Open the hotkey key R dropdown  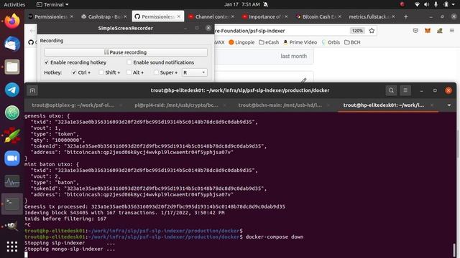[x=194, y=72]
